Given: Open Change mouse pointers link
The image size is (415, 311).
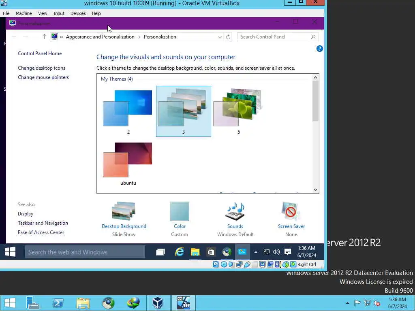Looking at the screenshot, I should pos(43,77).
